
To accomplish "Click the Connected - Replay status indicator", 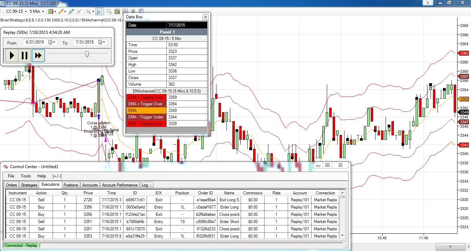I will (21, 245).
